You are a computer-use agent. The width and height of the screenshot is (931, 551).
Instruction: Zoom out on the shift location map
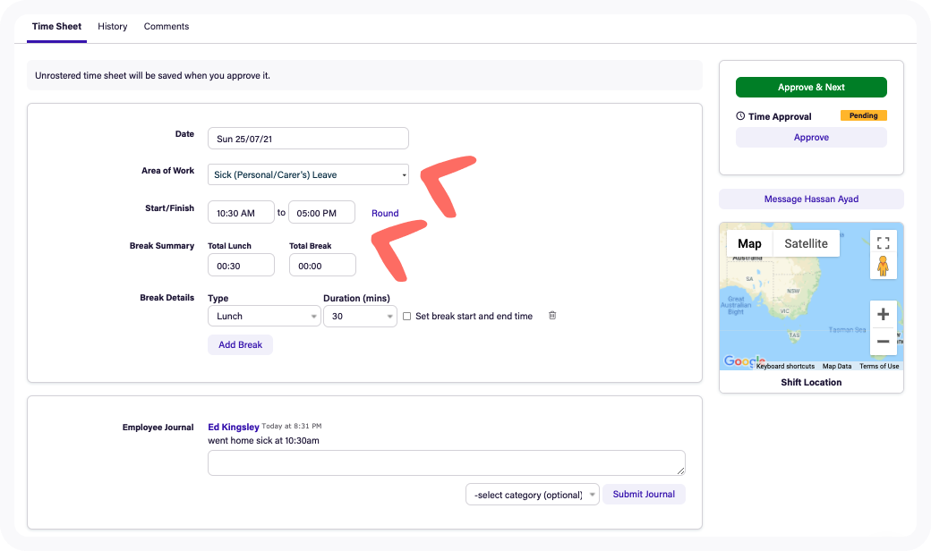tap(883, 342)
